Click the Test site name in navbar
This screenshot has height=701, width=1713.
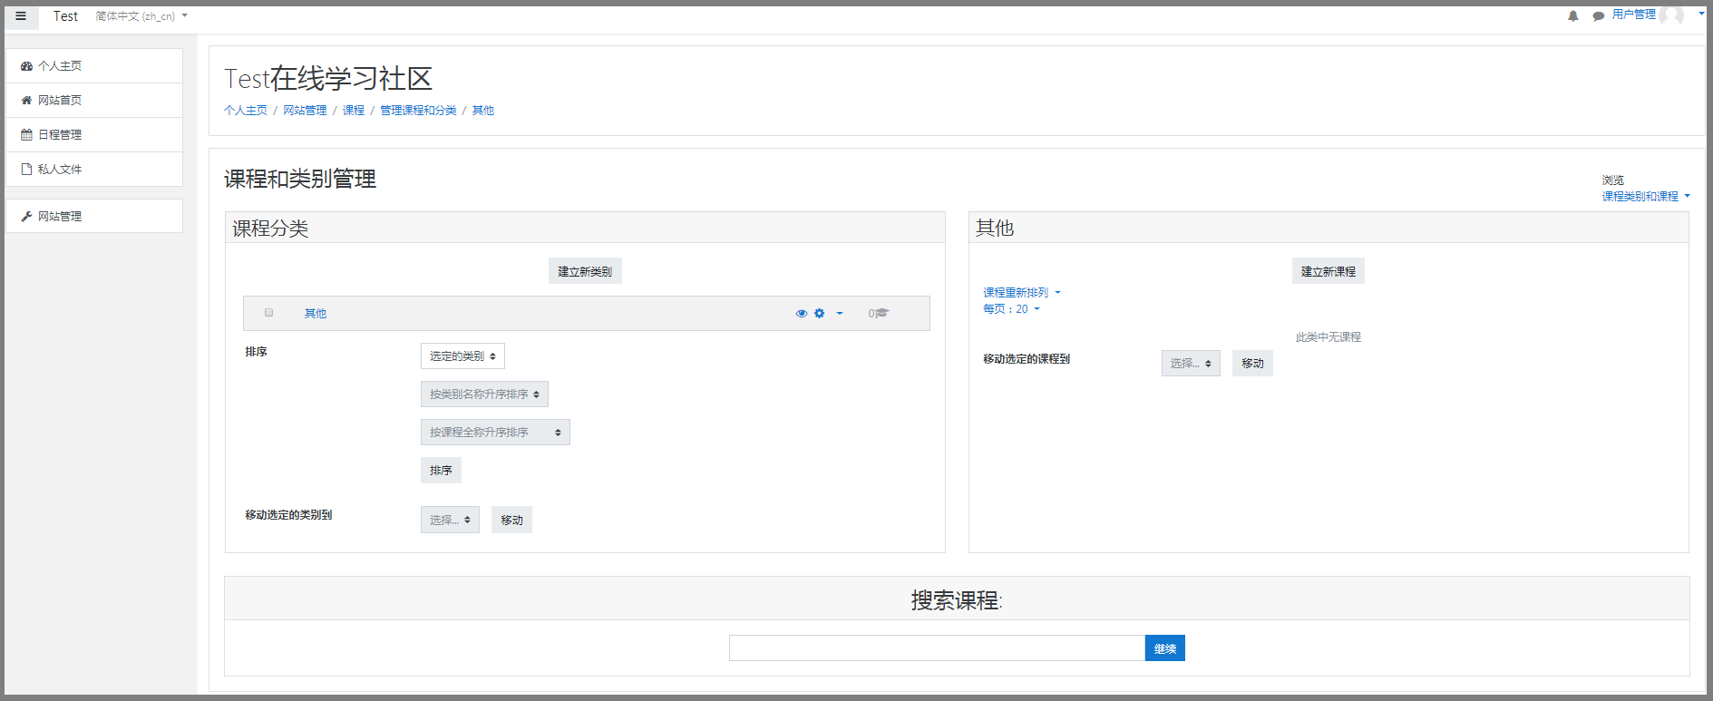pos(65,16)
